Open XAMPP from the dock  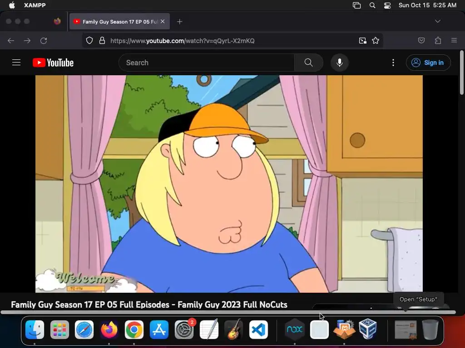coord(344,329)
